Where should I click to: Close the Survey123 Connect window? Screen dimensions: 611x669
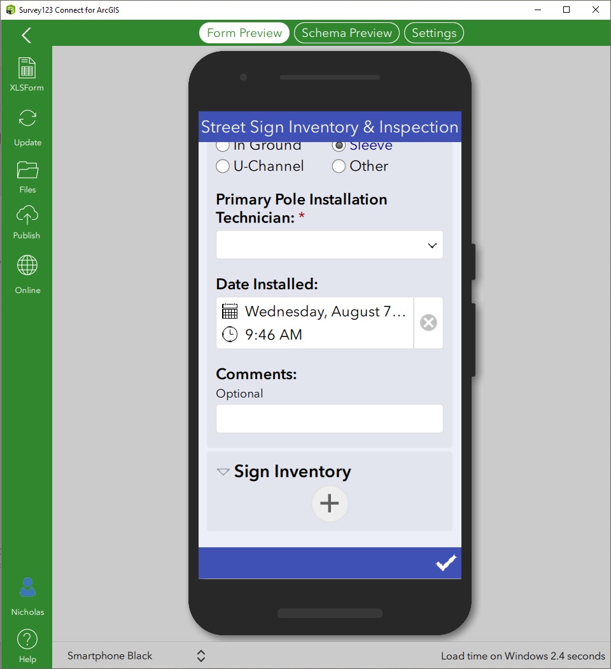[x=596, y=10]
